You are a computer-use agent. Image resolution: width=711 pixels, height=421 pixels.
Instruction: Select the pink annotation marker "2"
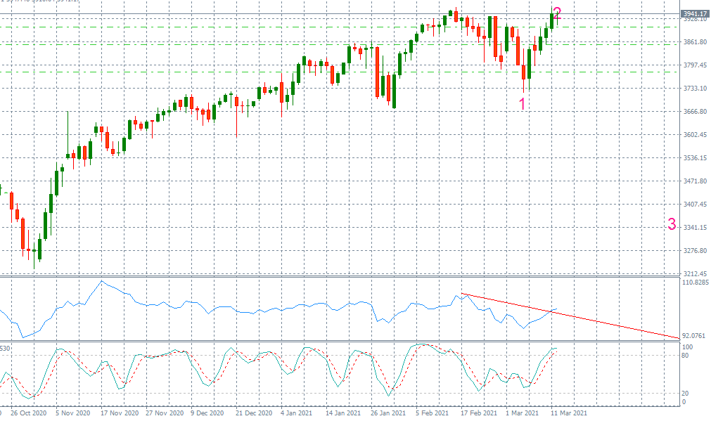coord(556,11)
